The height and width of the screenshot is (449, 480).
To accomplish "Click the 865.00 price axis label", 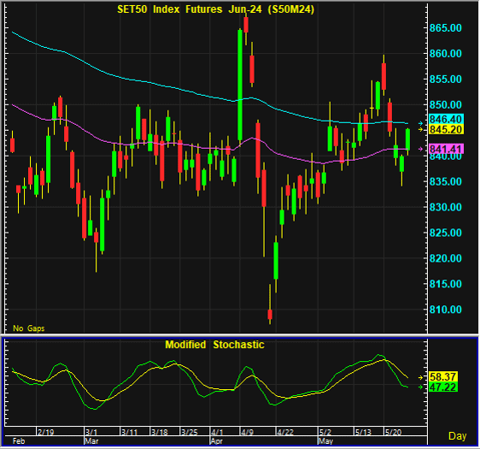I will (x=445, y=28).
